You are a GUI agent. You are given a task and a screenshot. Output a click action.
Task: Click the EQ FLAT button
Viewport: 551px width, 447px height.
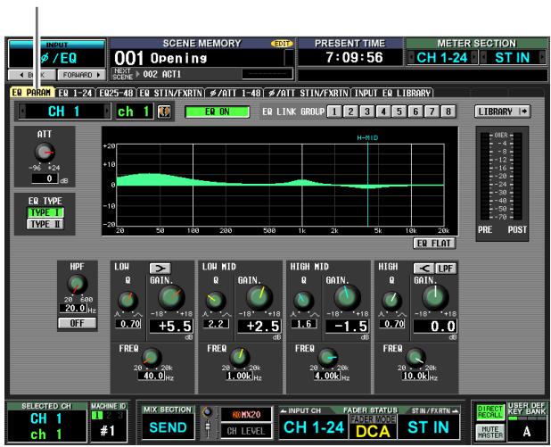coord(434,244)
